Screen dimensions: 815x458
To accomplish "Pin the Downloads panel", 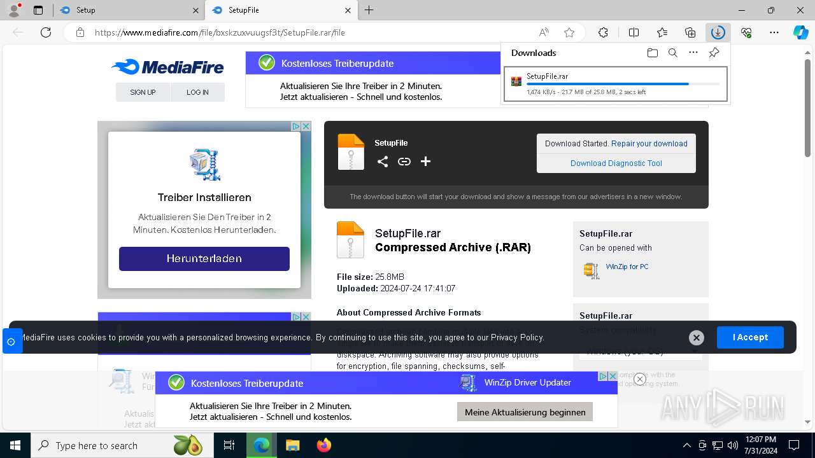I will pyautogui.click(x=714, y=53).
